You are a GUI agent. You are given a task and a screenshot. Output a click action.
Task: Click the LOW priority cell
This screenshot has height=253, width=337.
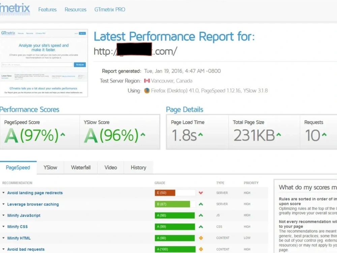(x=247, y=238)
